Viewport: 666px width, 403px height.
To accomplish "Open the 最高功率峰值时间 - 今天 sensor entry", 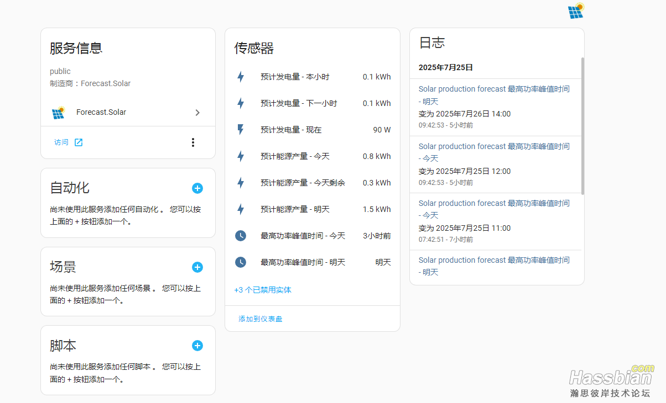I will tap(313, 236).
